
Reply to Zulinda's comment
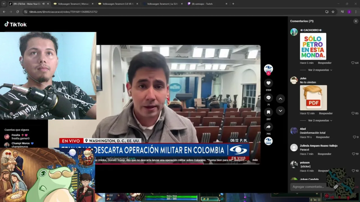[325, 154]
